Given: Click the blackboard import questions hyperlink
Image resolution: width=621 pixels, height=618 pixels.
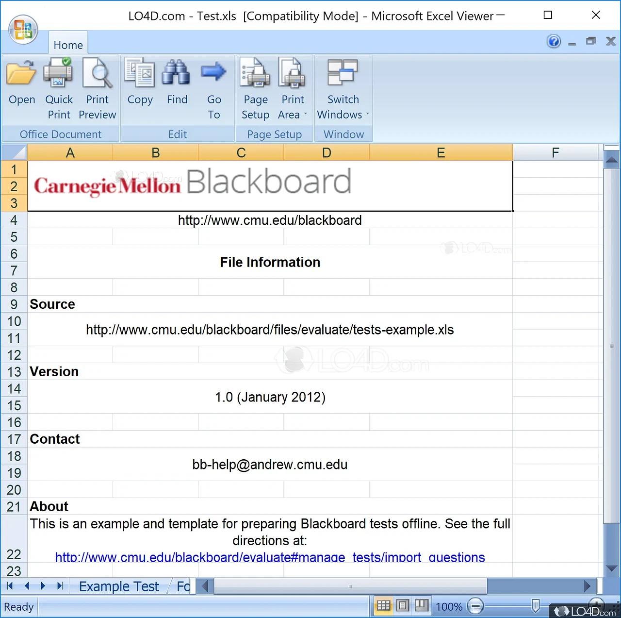Looking at the screenshot, I should coord(270,557).
